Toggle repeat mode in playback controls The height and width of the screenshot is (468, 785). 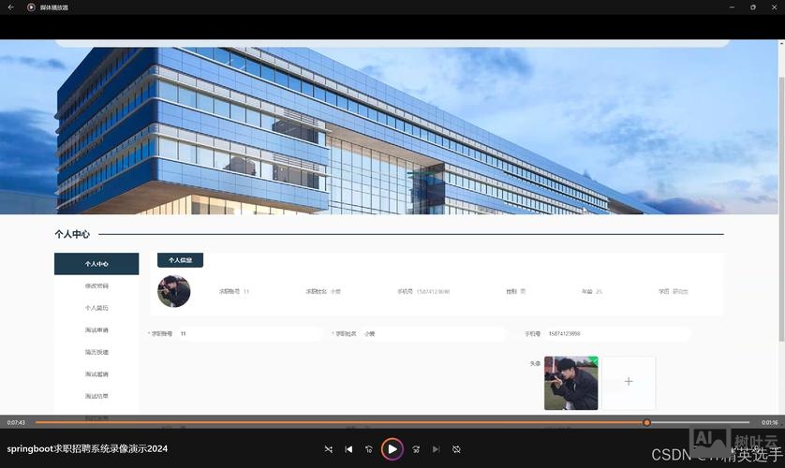pyautogui.click(x=456, y=449)
